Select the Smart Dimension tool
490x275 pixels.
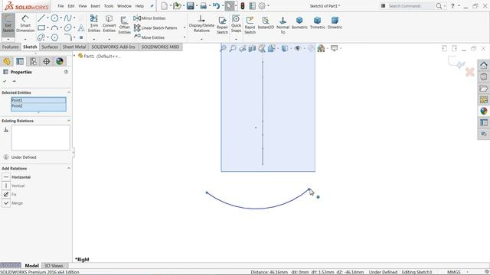point(25,24)
